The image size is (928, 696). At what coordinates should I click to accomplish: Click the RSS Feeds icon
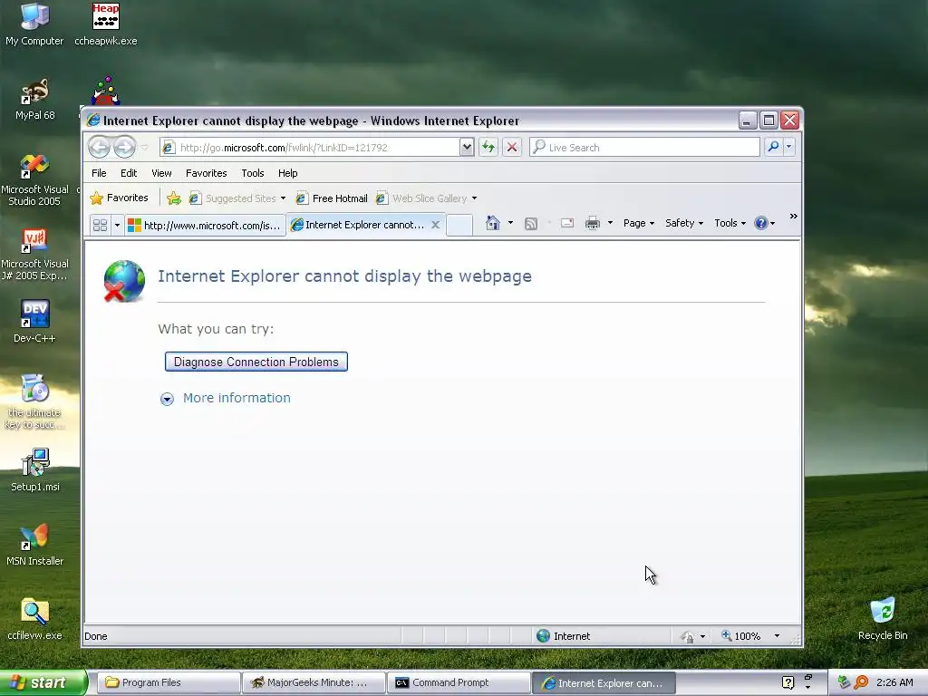531,223
